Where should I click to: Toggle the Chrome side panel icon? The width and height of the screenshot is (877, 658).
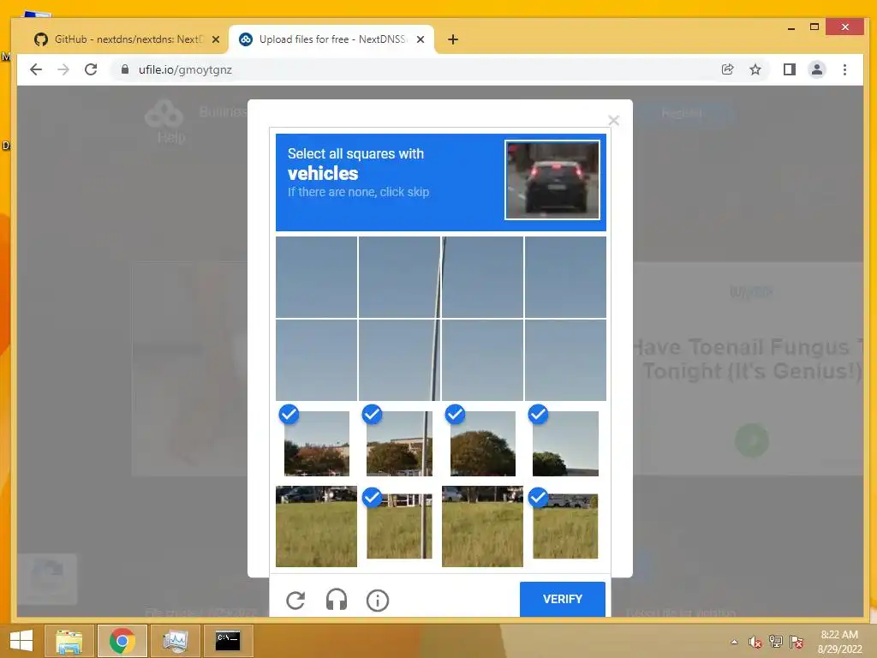tap(789, 69)
